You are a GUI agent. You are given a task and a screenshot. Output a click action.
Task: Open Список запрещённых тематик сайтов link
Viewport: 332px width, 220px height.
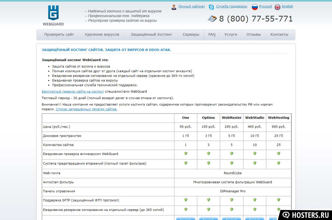(86, 109)
